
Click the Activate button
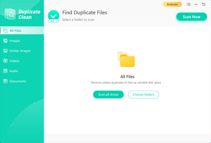pyautogui.click(x=172, y=5)
